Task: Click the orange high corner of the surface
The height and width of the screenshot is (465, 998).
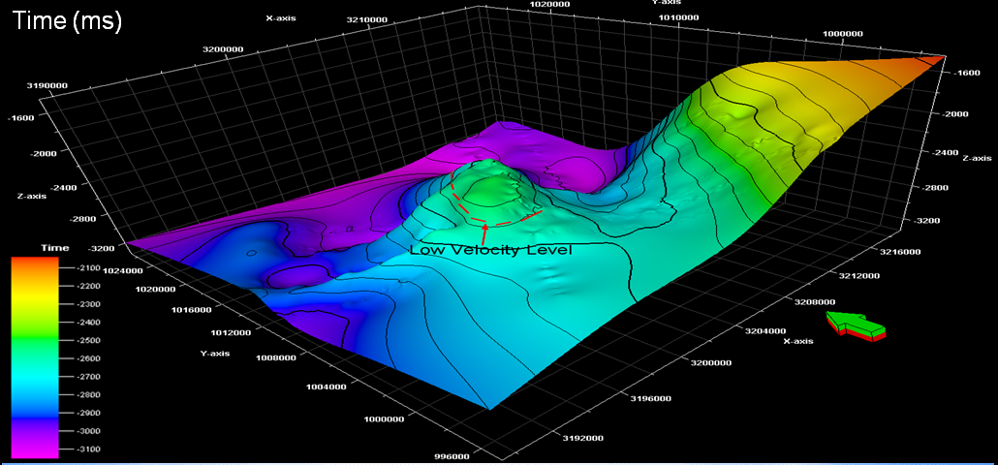Action: click(930, 61)
